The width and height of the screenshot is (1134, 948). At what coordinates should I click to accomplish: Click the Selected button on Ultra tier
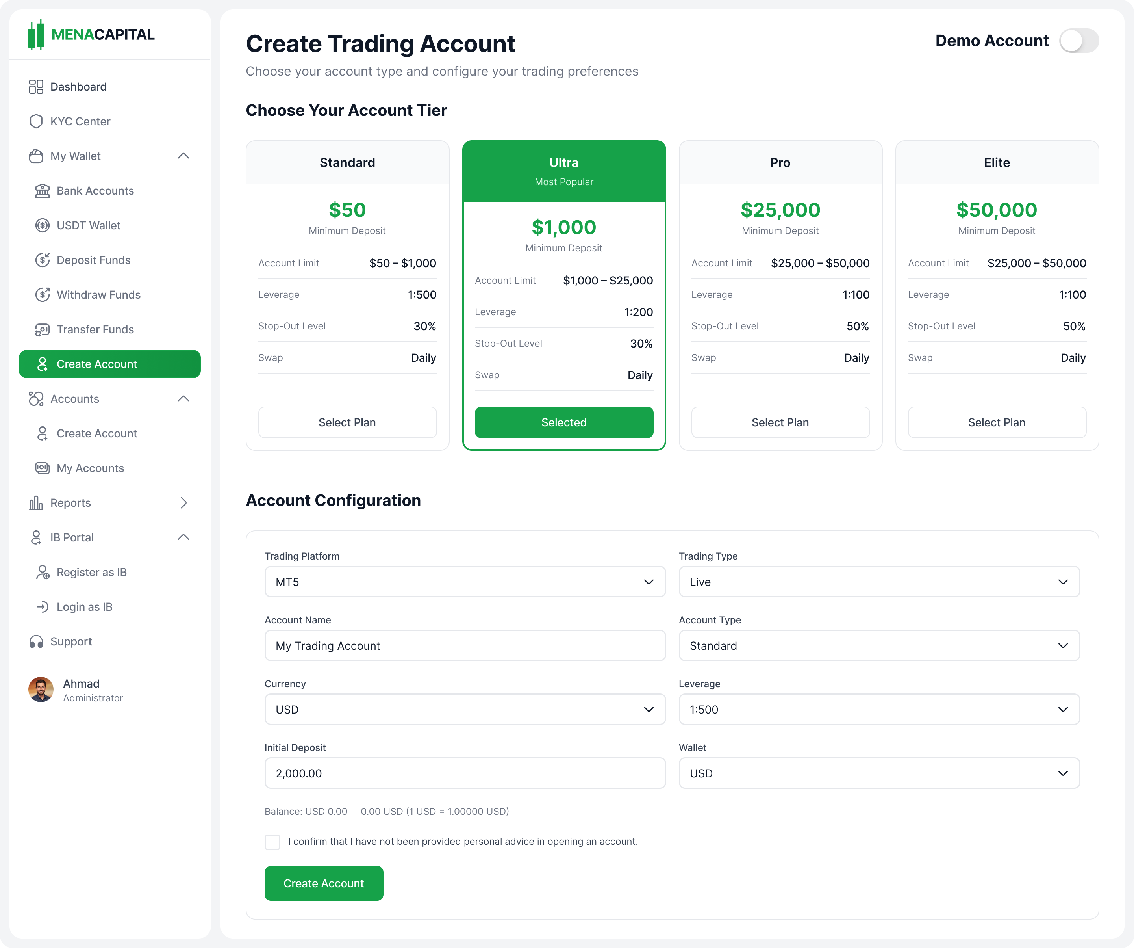tap(564, 423)
